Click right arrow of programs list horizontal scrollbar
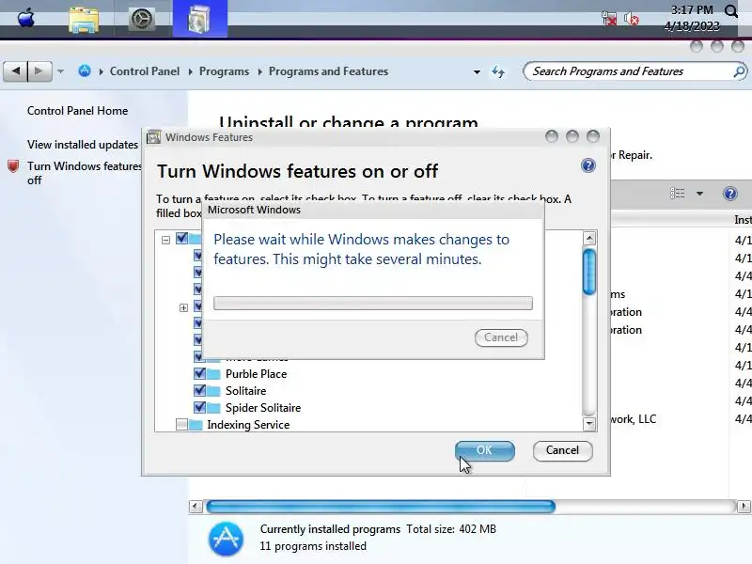 [743, 507]
